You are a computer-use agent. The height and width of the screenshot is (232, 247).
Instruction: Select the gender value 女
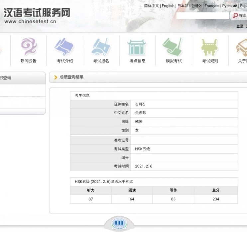pyautogui.click(x=137, y=130)
